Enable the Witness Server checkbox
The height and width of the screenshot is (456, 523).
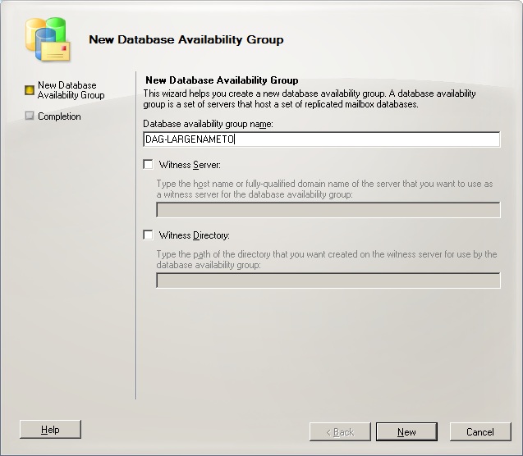(148, 165)
